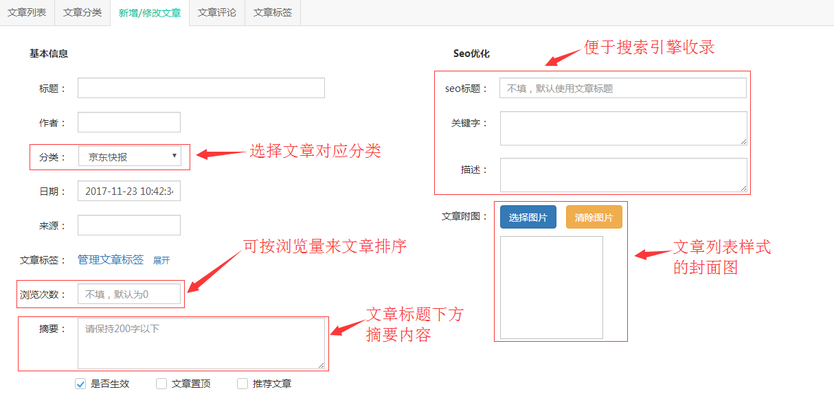Screen dimensions: 834x396
Task: Switch to the 文章列表 tab
Action: pyautogui.click(x=27, y=13)
